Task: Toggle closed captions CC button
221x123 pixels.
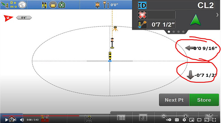Action: [177, 120]
